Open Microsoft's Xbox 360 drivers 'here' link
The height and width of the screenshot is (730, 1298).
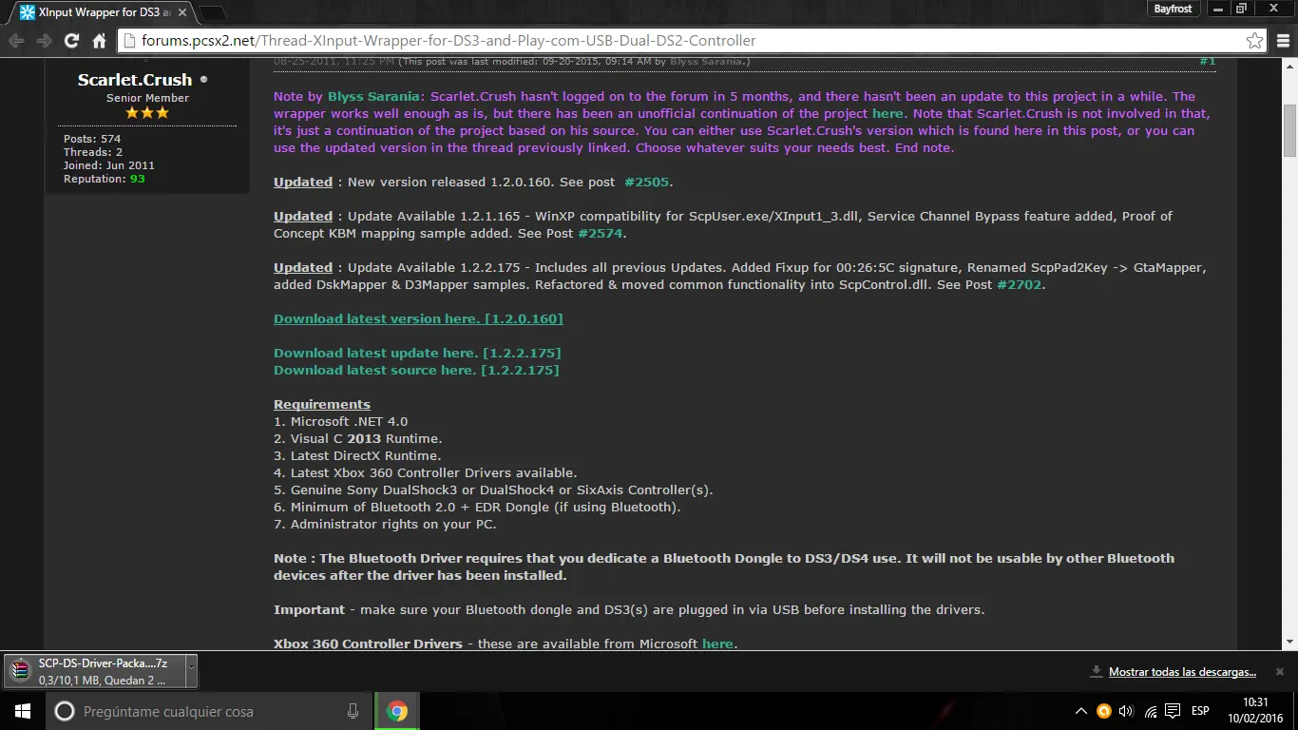click(x=717, y=644)
